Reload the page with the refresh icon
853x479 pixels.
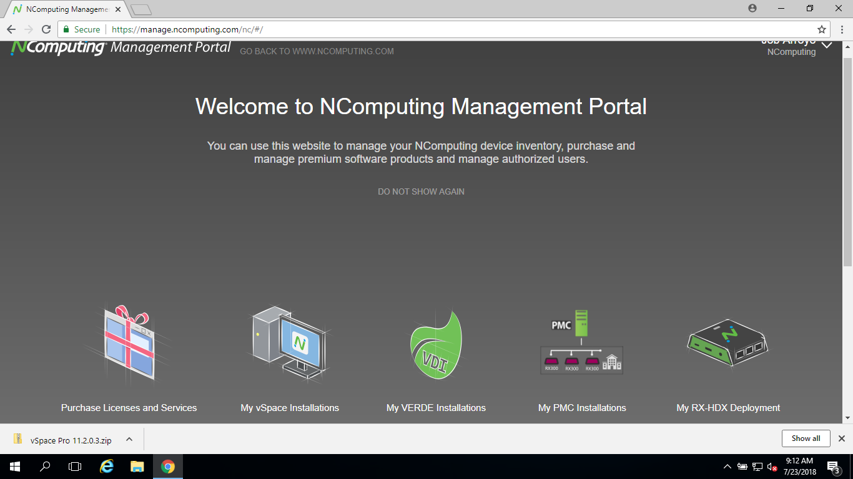(46, 29)
